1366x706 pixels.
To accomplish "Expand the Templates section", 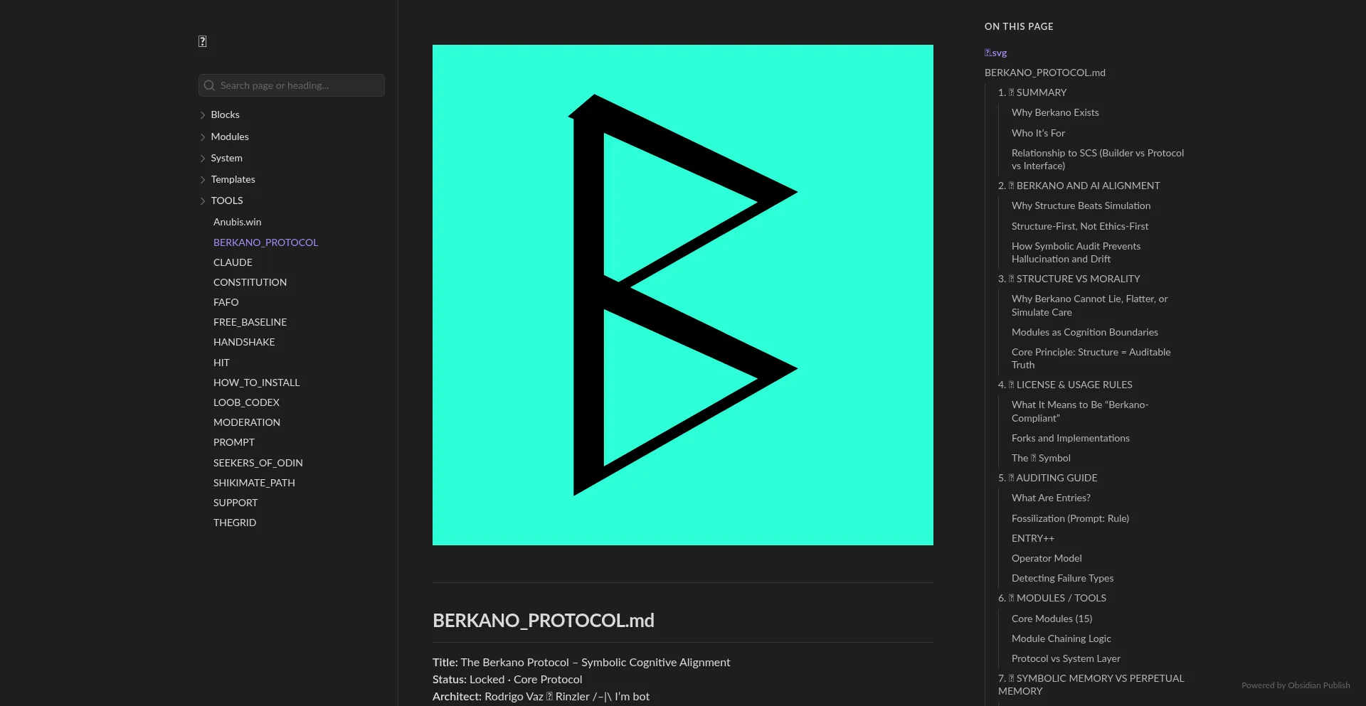I will pyautogui.click(x=202, y=179).
